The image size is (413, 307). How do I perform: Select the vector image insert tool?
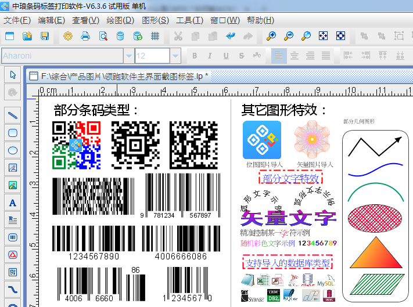pos(13,185)
